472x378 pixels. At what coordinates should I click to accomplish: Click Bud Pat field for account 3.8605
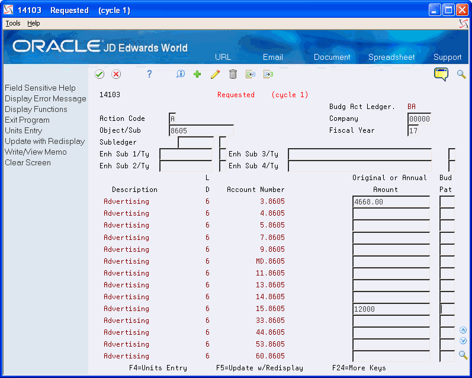(x=447, y=202)
